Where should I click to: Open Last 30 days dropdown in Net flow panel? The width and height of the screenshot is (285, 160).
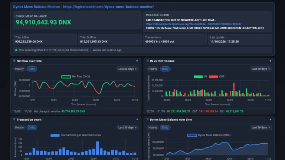tap(127, 69)
